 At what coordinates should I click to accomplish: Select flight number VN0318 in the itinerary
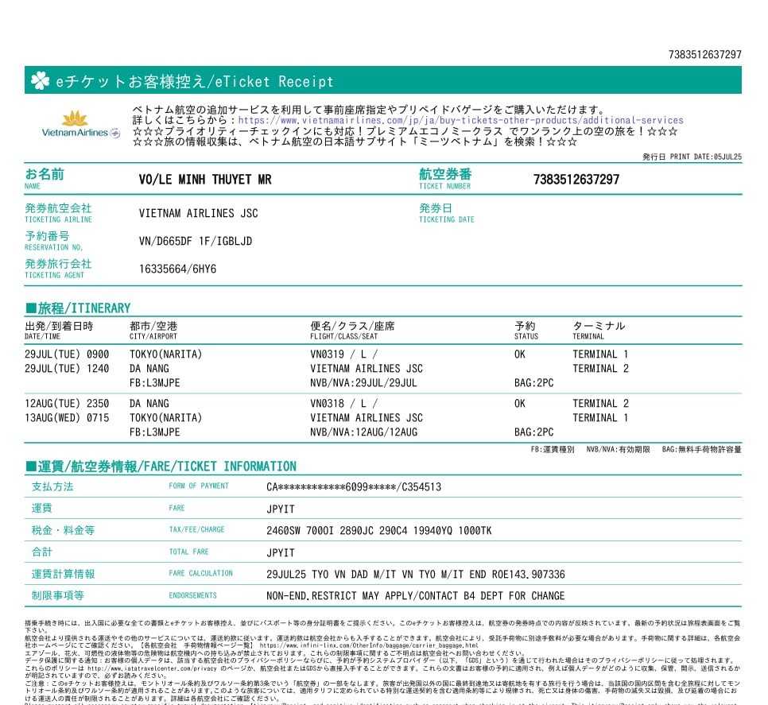(x=328, y=404)
